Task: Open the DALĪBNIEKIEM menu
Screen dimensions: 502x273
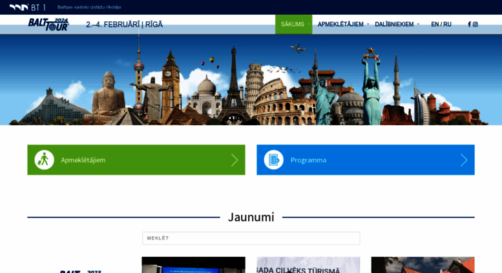Action: pyautogui.click(x=394, y=25)
